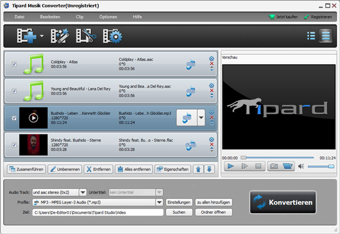
Task: Remove Bushido - Leben with red X
Action: [x=211, y=117]
